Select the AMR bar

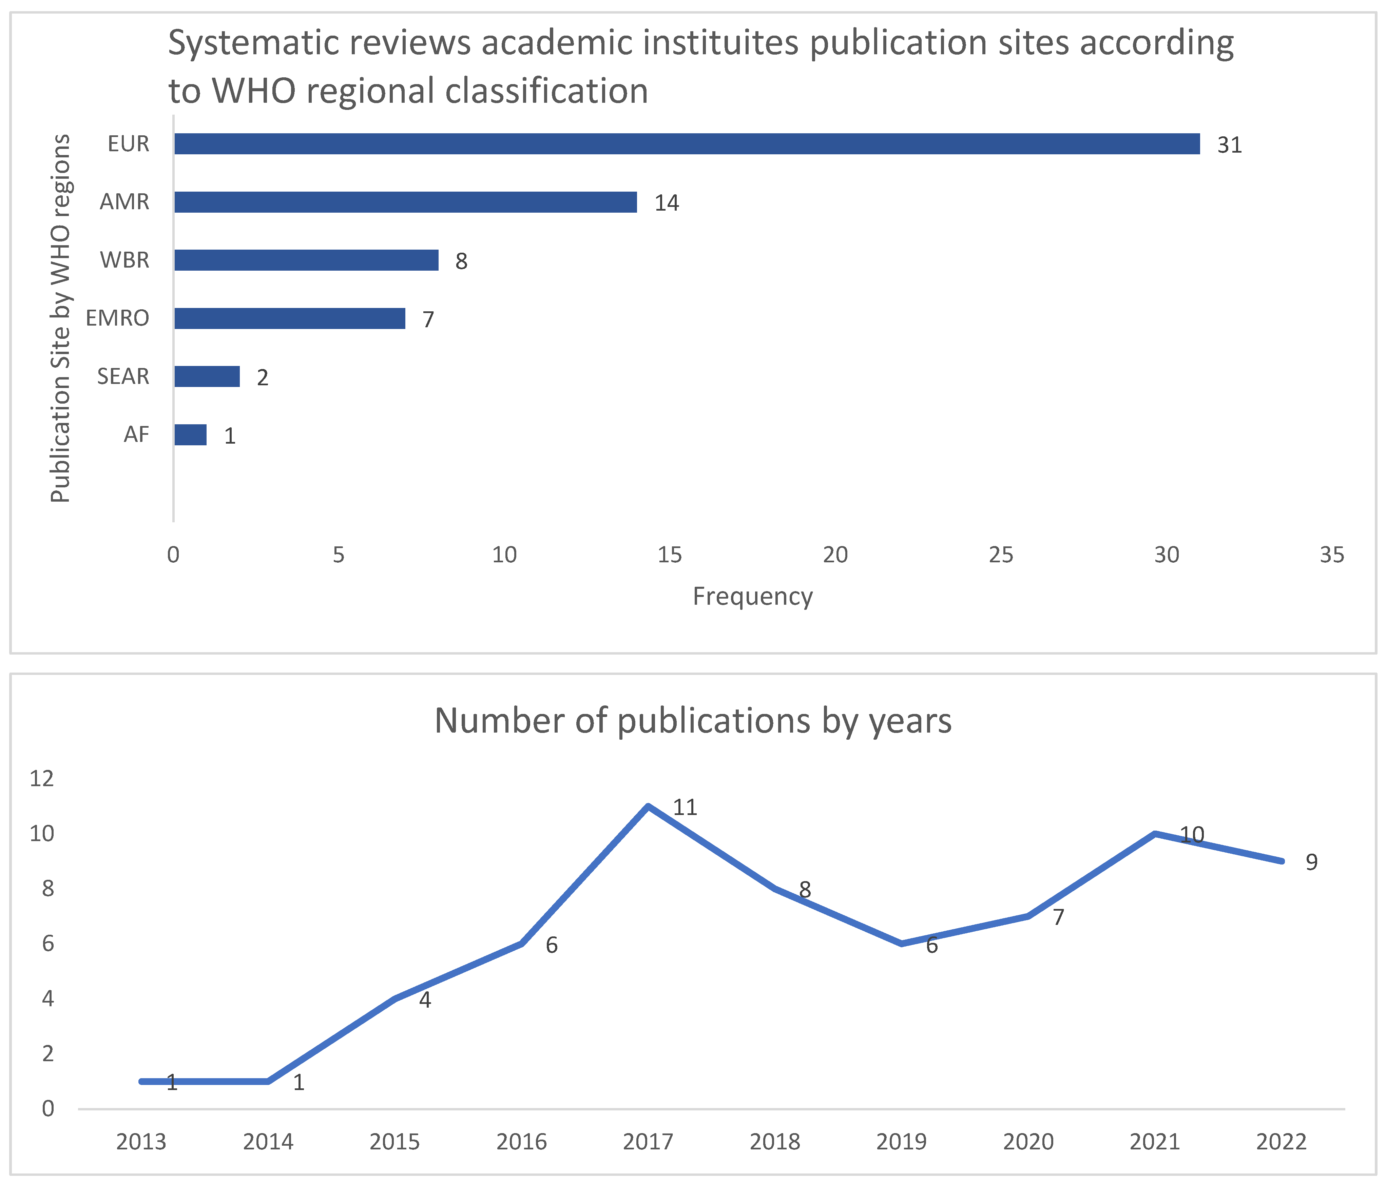[x=405, y=202]
